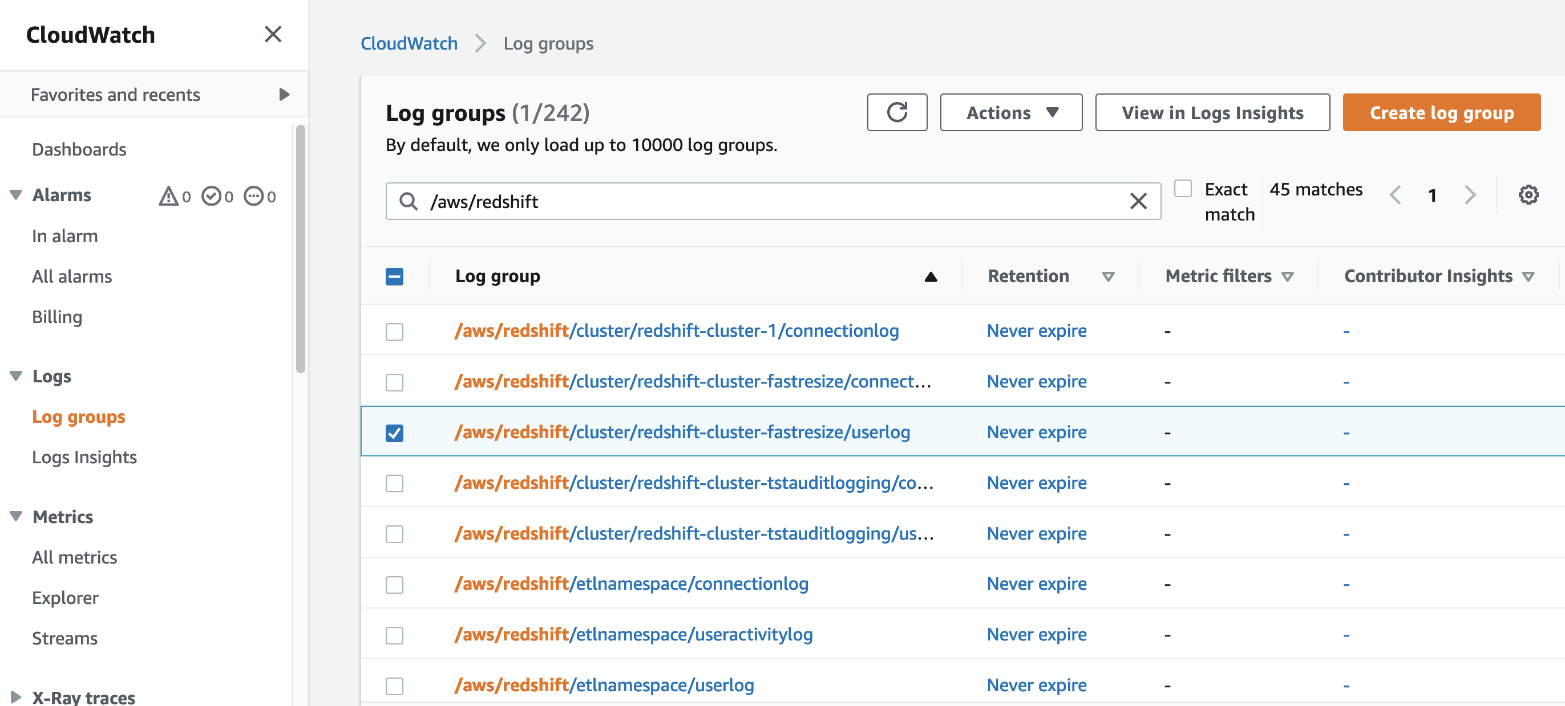This screenshot has width=1565, height=706.
Task: Uncheck the redshift-cluster-fastresize/userlog row
Action: [394, 432]
